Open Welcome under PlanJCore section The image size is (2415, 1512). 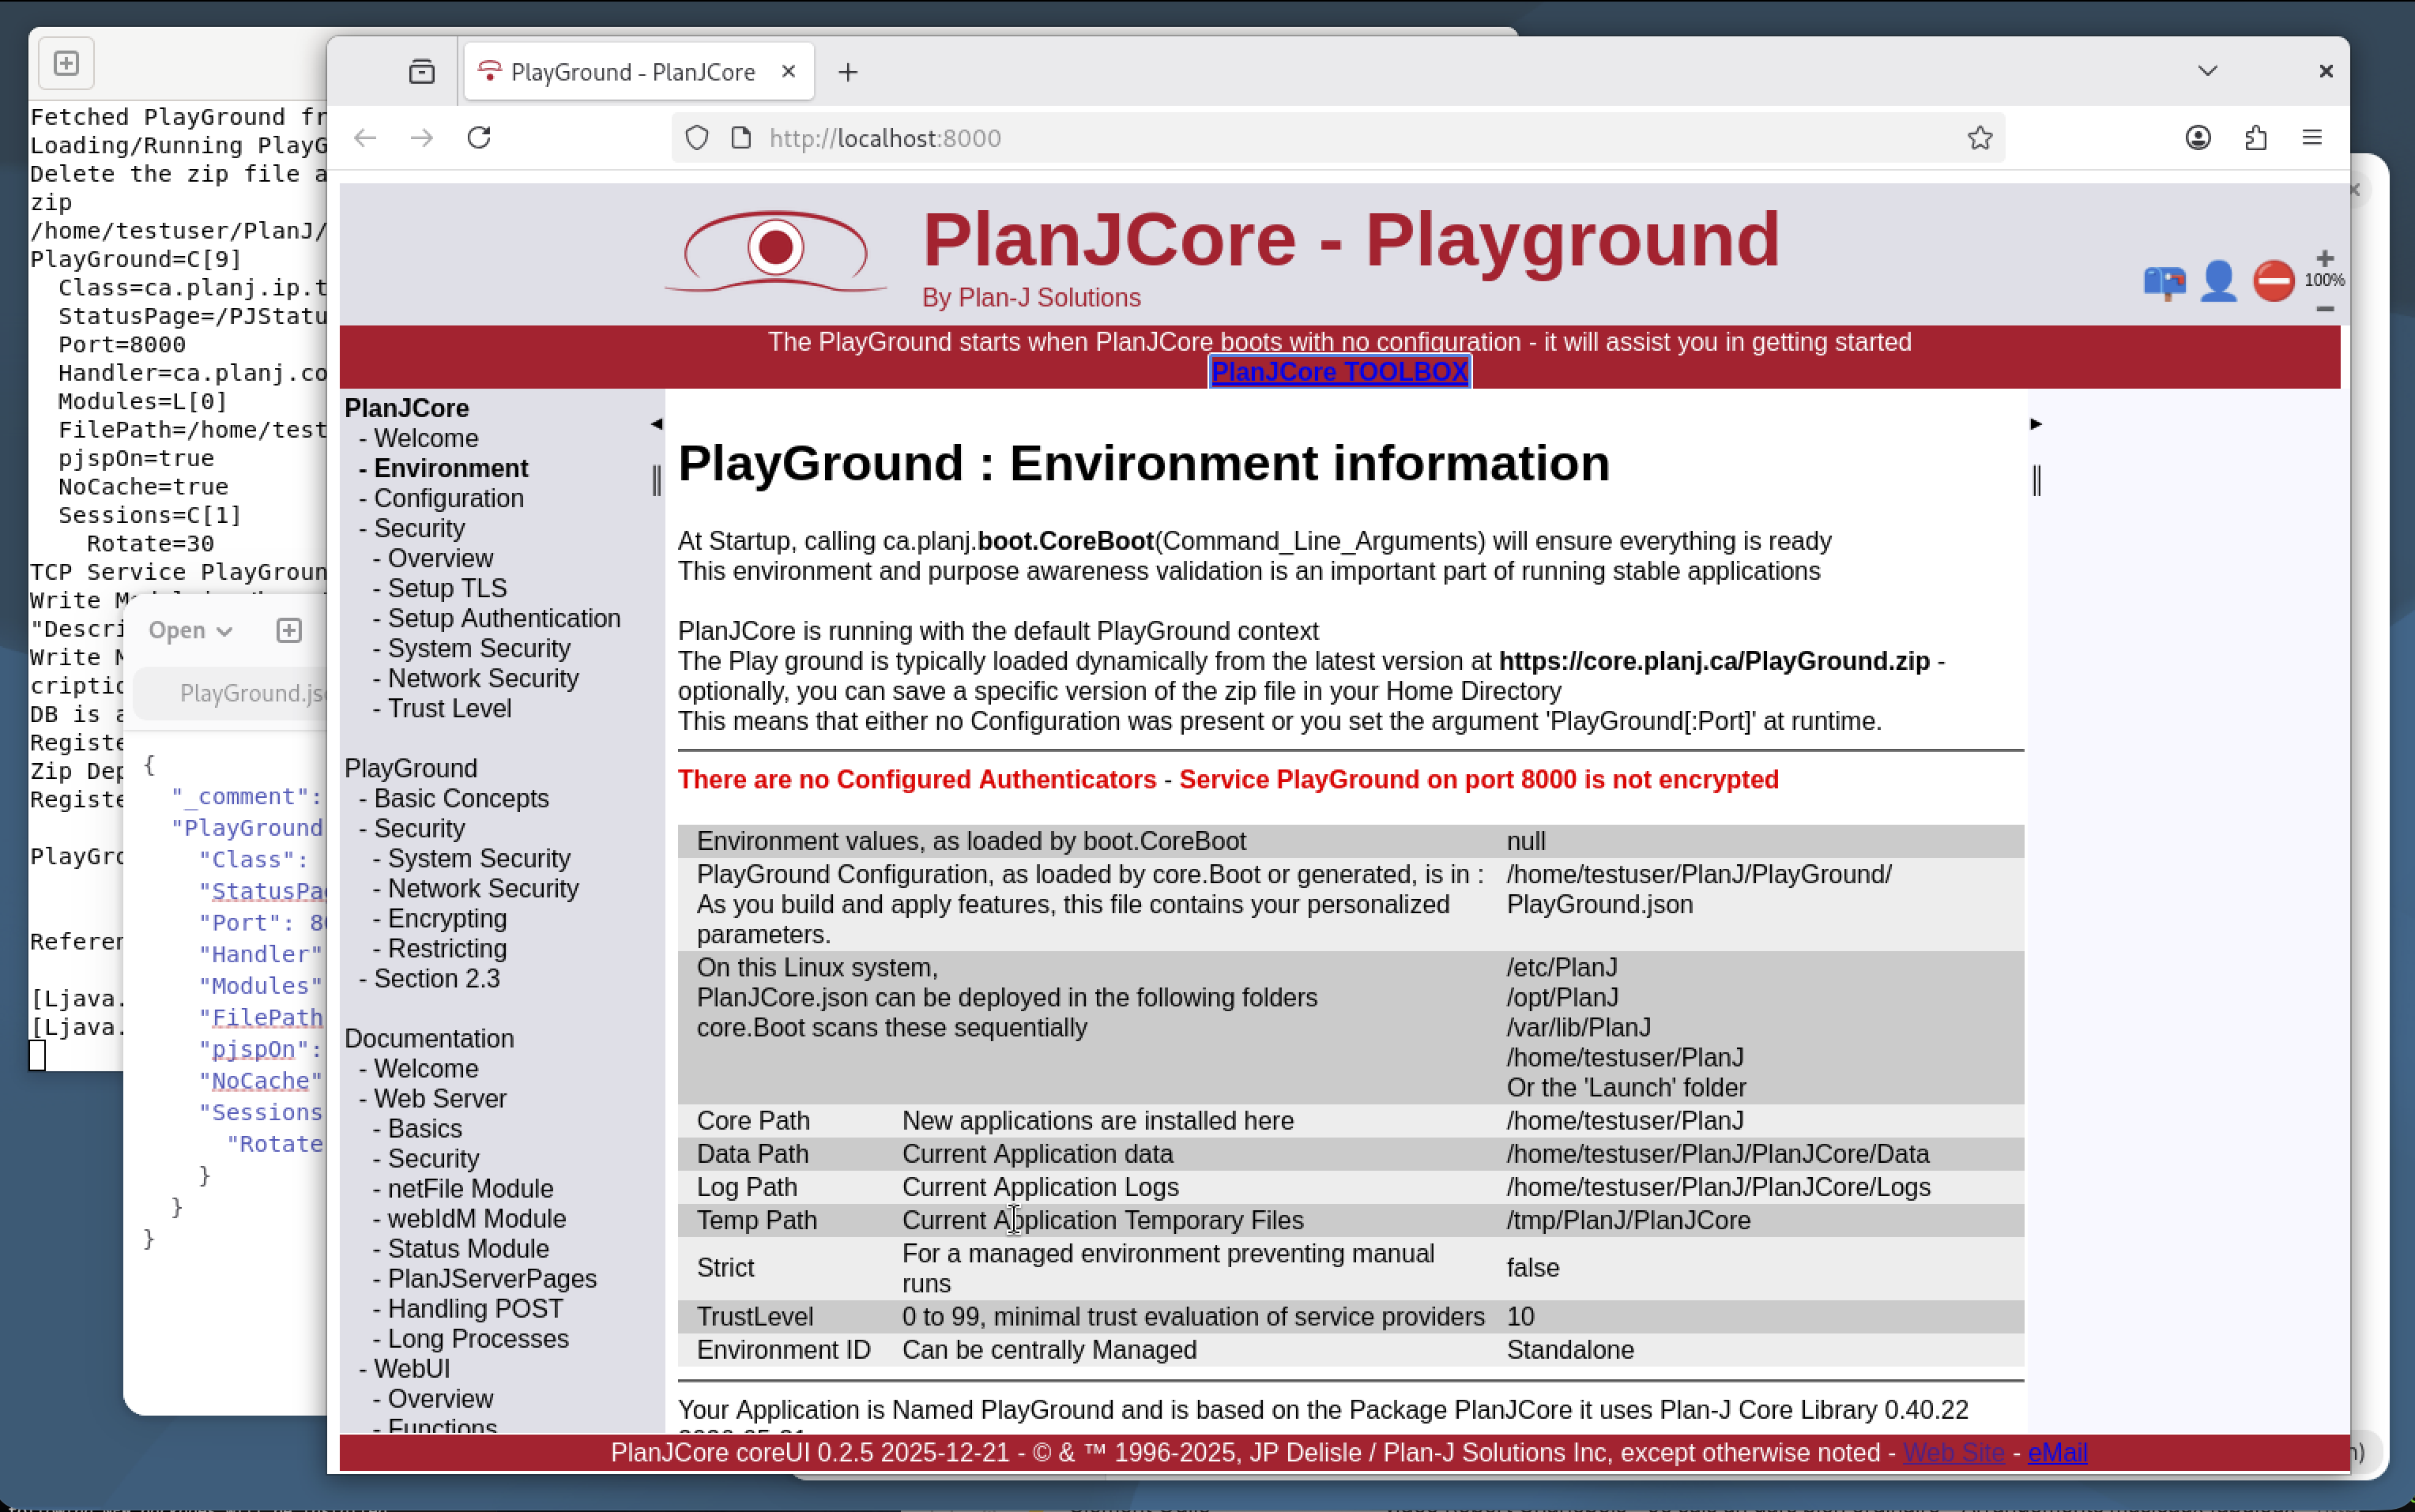[426, 438]
